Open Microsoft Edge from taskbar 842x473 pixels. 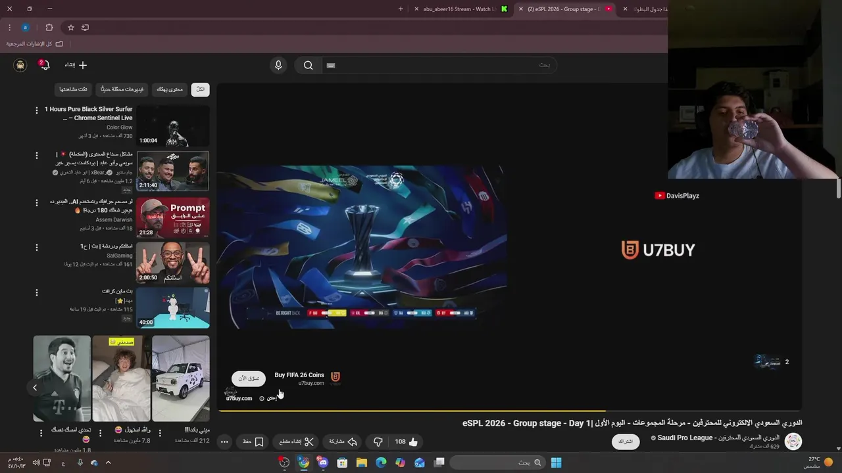[381, 462]
